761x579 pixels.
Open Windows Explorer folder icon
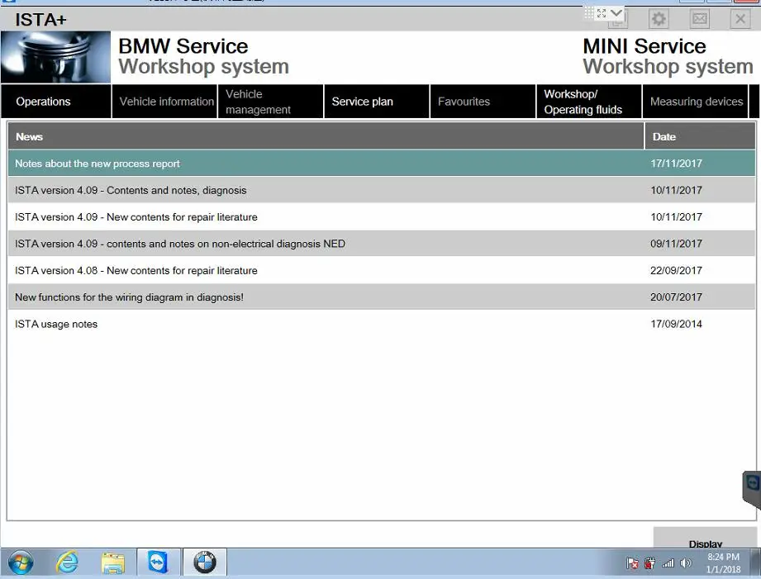tap(113, 563)
